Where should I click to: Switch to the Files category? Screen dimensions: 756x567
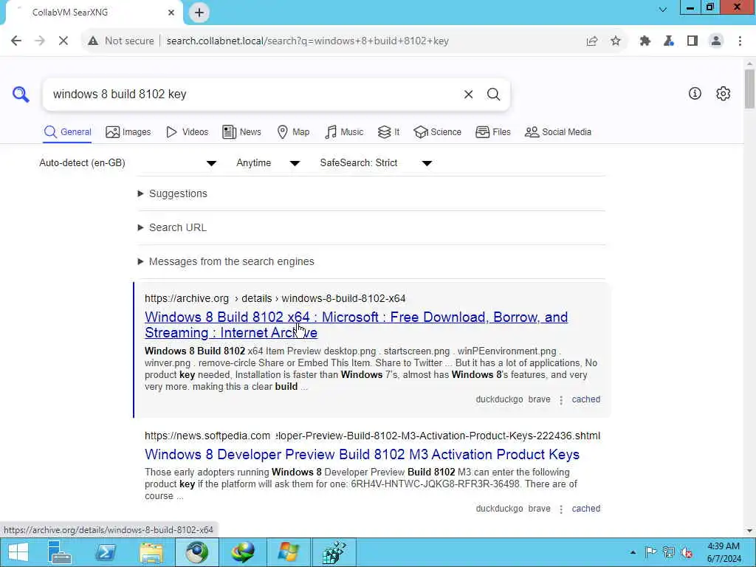[492, 132]
